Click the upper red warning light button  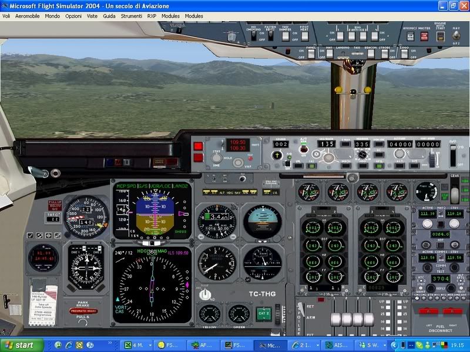198,146
